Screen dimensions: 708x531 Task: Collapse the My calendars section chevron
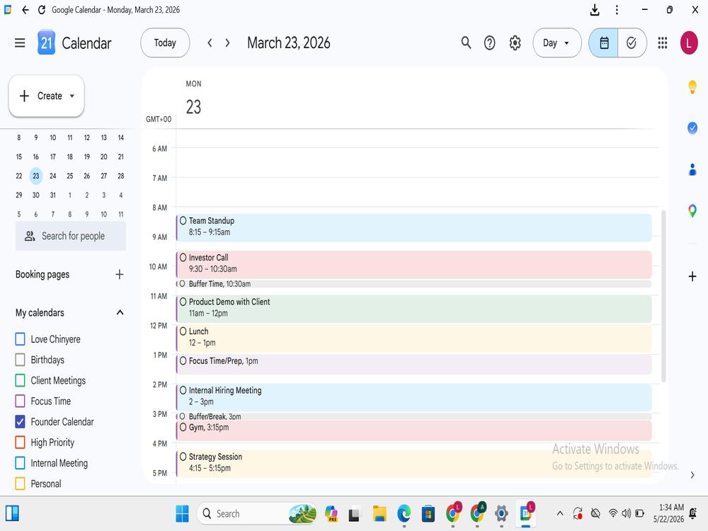120,312
